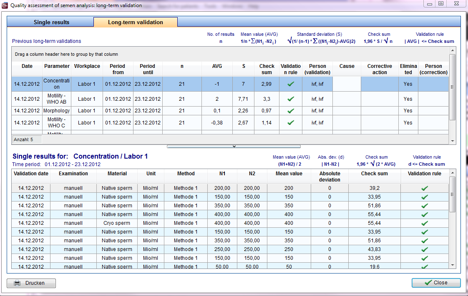
Task: Collapse the upper panel with splitter arrow
Action: coord(234,147)
